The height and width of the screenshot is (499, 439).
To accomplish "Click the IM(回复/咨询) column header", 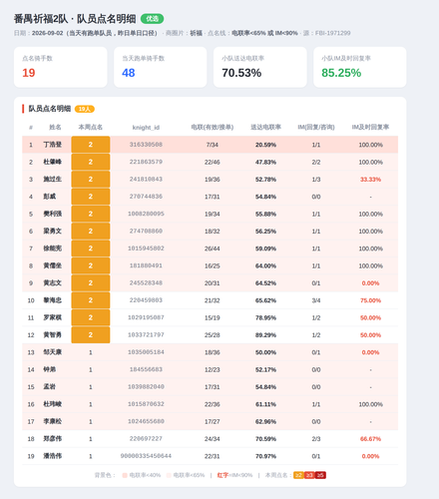I will coord(316,127).
